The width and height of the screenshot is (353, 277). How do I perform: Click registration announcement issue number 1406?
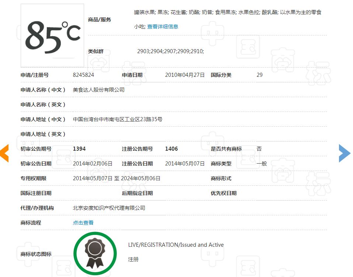pos(171,149)
